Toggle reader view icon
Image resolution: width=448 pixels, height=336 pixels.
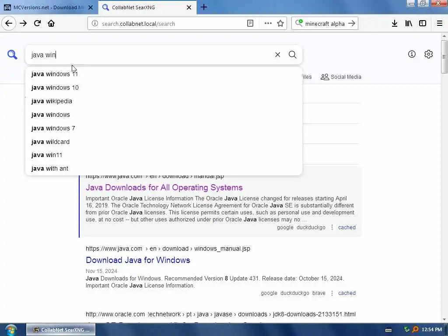tap(250, 24)
